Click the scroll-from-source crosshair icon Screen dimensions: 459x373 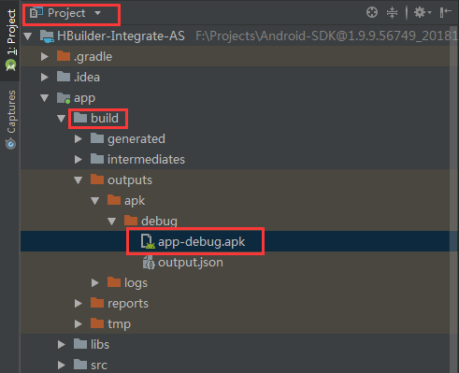tap(372, 13)
